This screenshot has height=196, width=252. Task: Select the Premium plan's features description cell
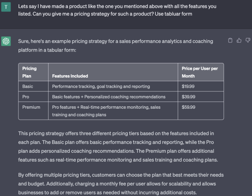click(x=106, y=111)
